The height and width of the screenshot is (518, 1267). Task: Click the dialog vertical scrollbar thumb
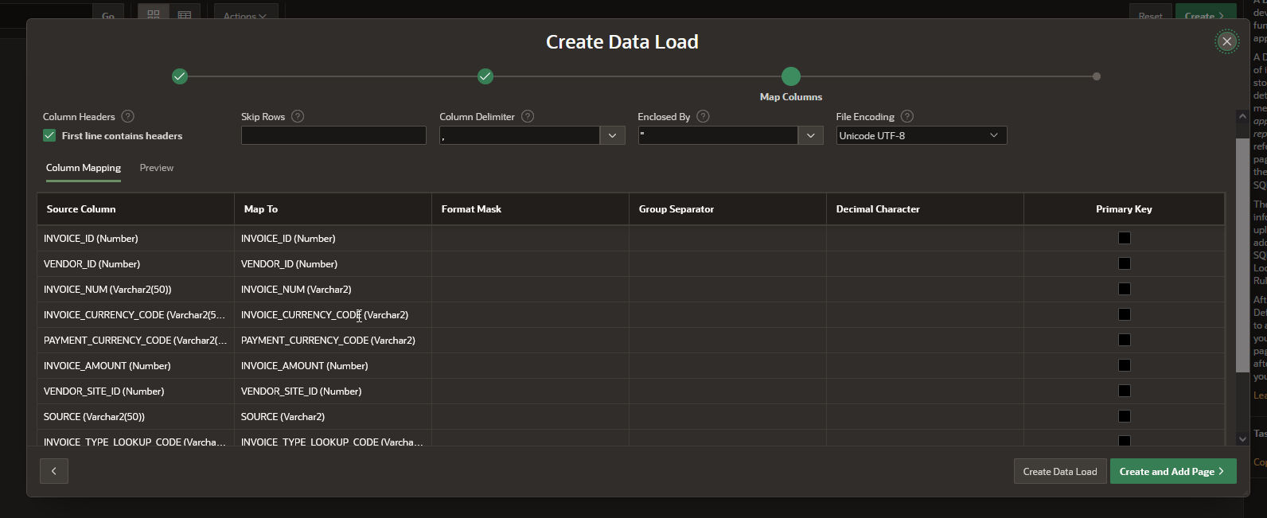tap(1242, 255)
